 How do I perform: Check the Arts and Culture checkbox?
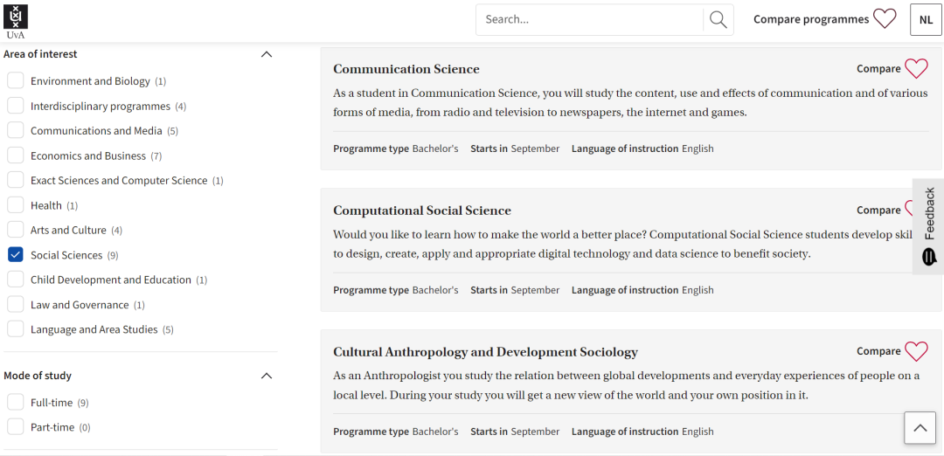[16, 230]
